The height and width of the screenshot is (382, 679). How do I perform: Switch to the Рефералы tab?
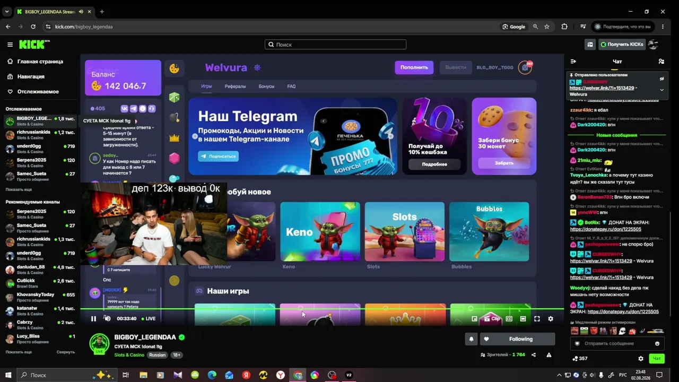235,86
